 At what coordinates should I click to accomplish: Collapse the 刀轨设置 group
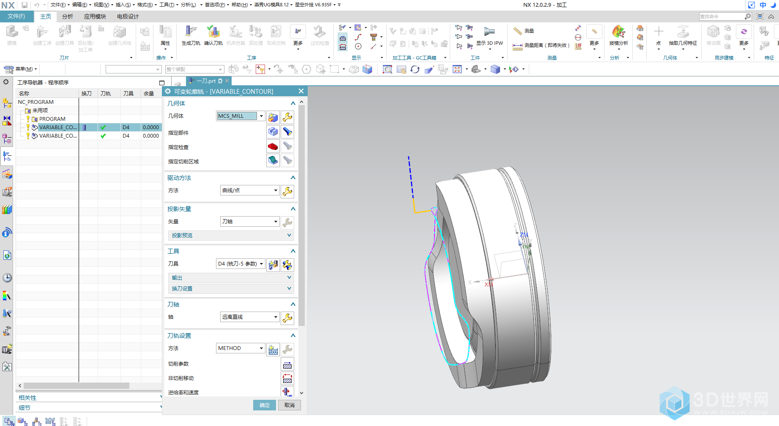293,336
